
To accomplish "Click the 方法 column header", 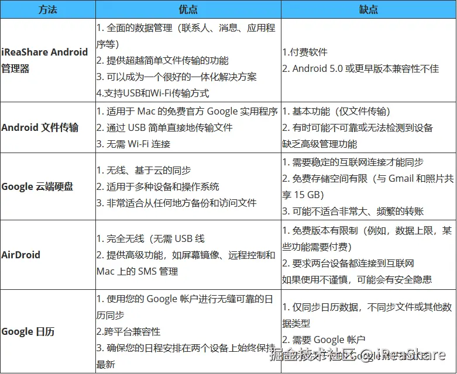I will (48, 9).
